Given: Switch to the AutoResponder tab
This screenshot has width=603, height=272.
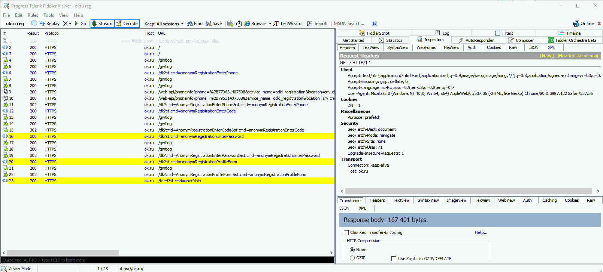Looking at the screenshot, I should tap(476, 40).
